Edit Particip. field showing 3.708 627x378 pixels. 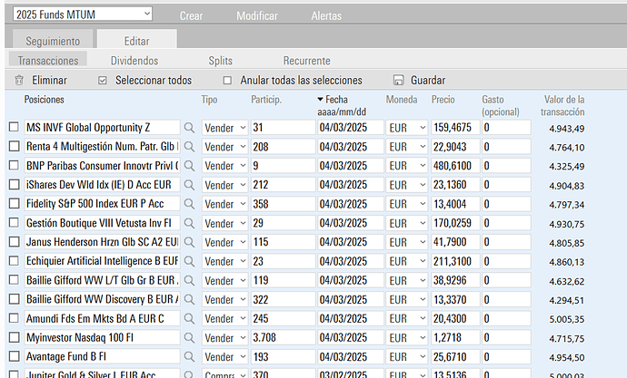point(284,338)
